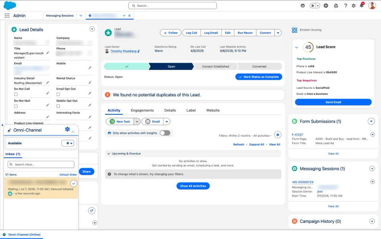The image size is (381, 239).
Task: Open Email action dropdown arrow
Action: [x=167, y=121]
